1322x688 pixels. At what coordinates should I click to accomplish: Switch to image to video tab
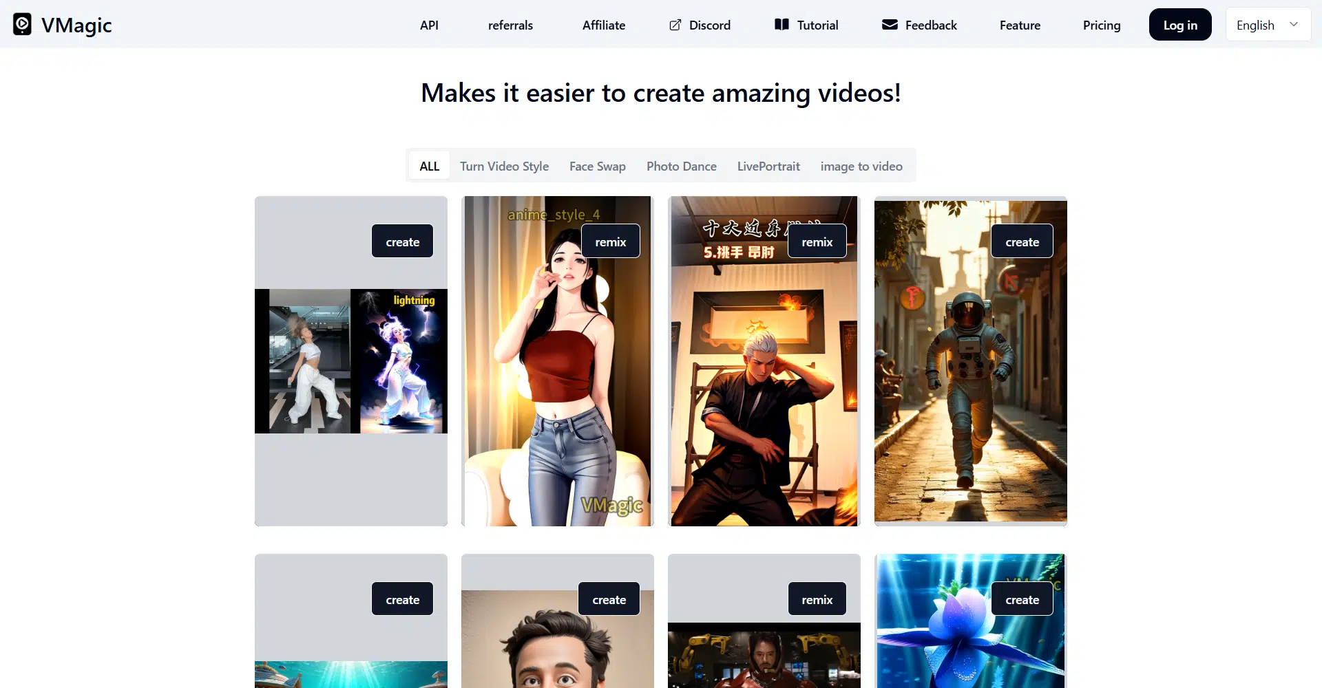[x=861, y=166]
